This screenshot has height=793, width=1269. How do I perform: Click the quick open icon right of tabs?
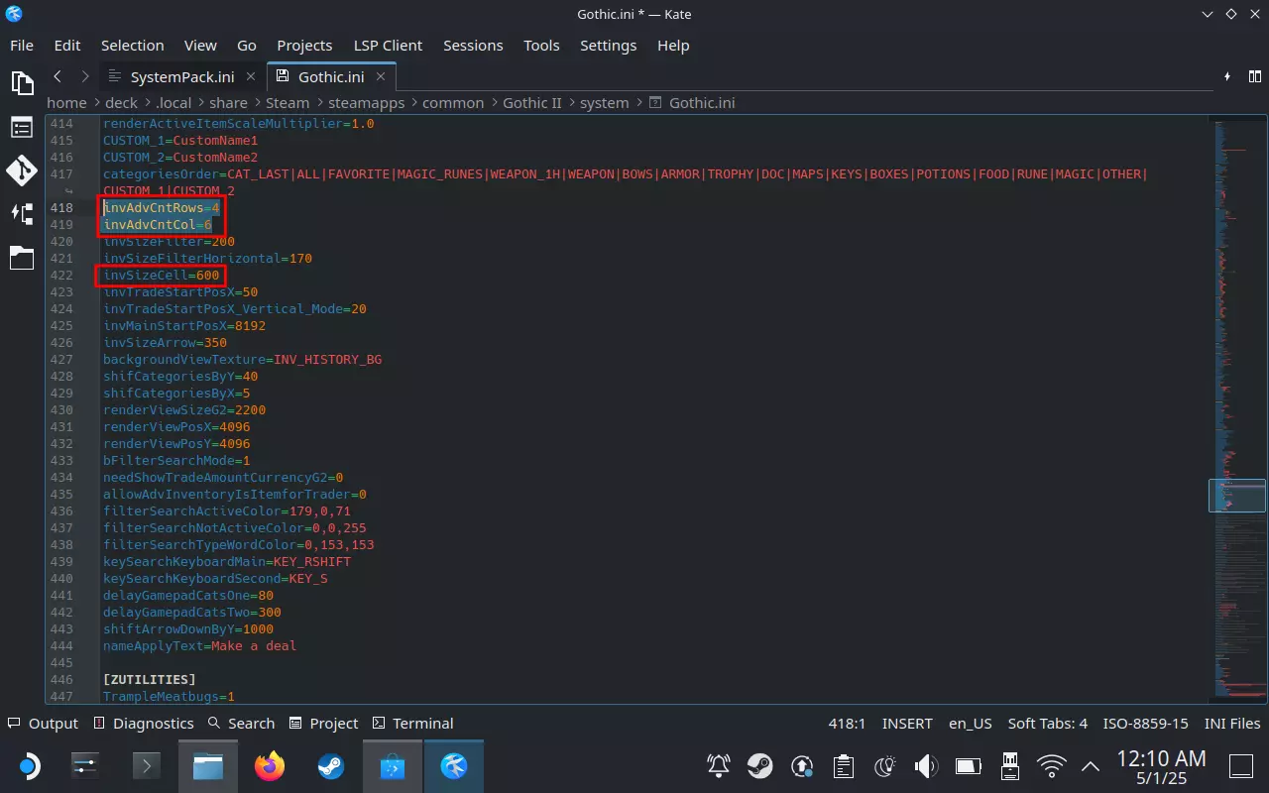[1227, 76]
